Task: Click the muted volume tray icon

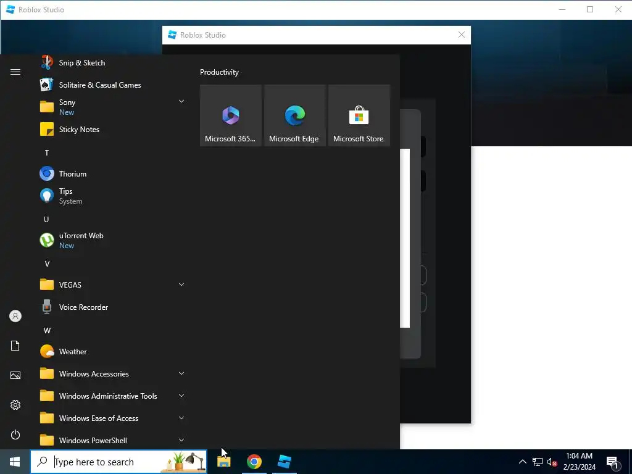Action: (x=552, y=462)
